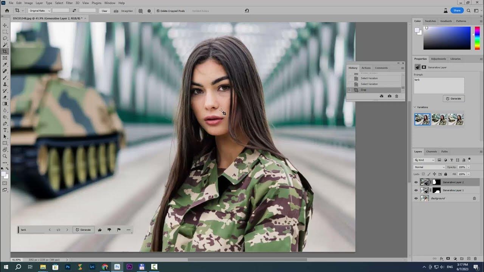Toggle Delete Cropped Pixels checkbox
This screenshot has height=272, width=484.
point(158,11)
